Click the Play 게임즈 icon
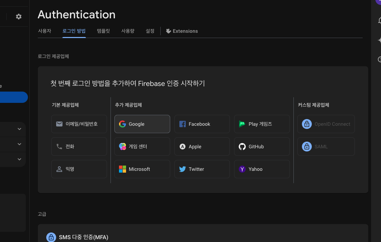 coord(242,124)
